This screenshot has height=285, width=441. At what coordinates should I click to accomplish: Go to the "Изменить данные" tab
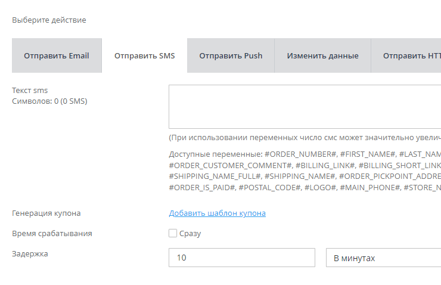pos(322,55)
